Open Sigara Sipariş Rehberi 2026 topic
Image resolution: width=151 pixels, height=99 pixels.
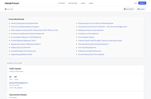[x=21, y=54]
